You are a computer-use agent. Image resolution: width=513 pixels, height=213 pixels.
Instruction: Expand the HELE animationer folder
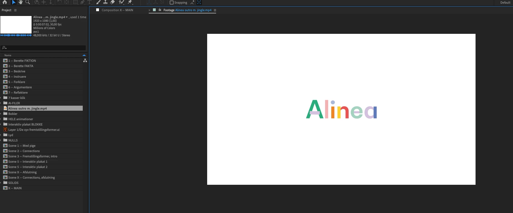(1, 119)
